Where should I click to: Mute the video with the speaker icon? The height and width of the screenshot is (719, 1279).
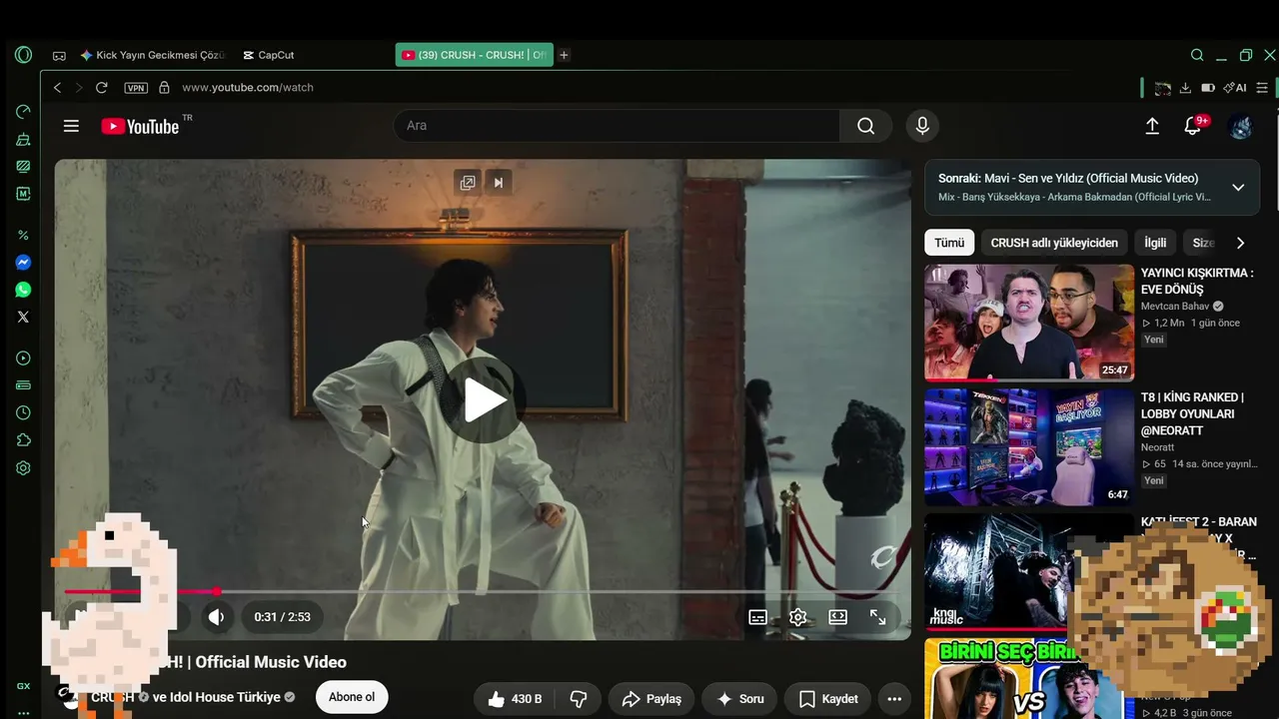coord(216,617)
